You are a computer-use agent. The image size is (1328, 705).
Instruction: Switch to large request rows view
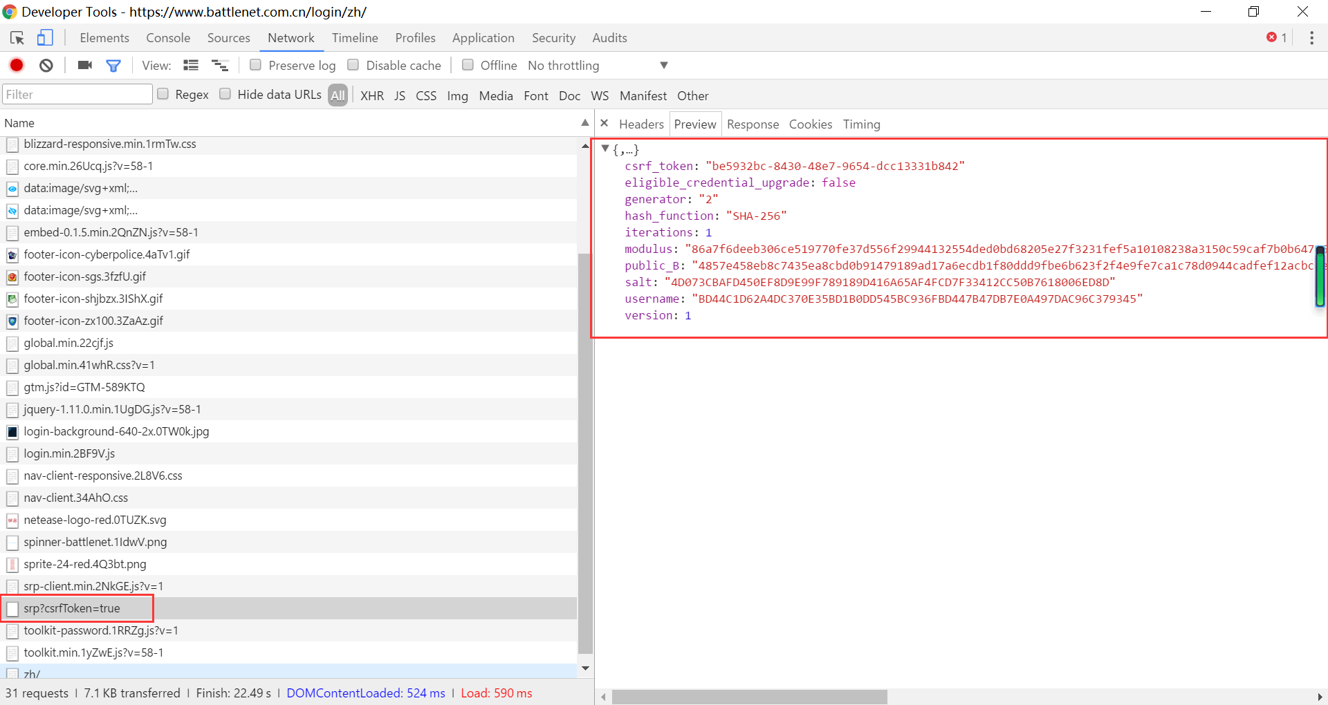pyautogui.click(x=191, y=65)
